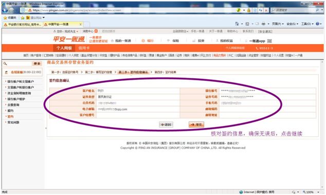Click the IE address bar URL field
Image resolution: width=326 pixels, height=195 pixels.
click(133, 10)
